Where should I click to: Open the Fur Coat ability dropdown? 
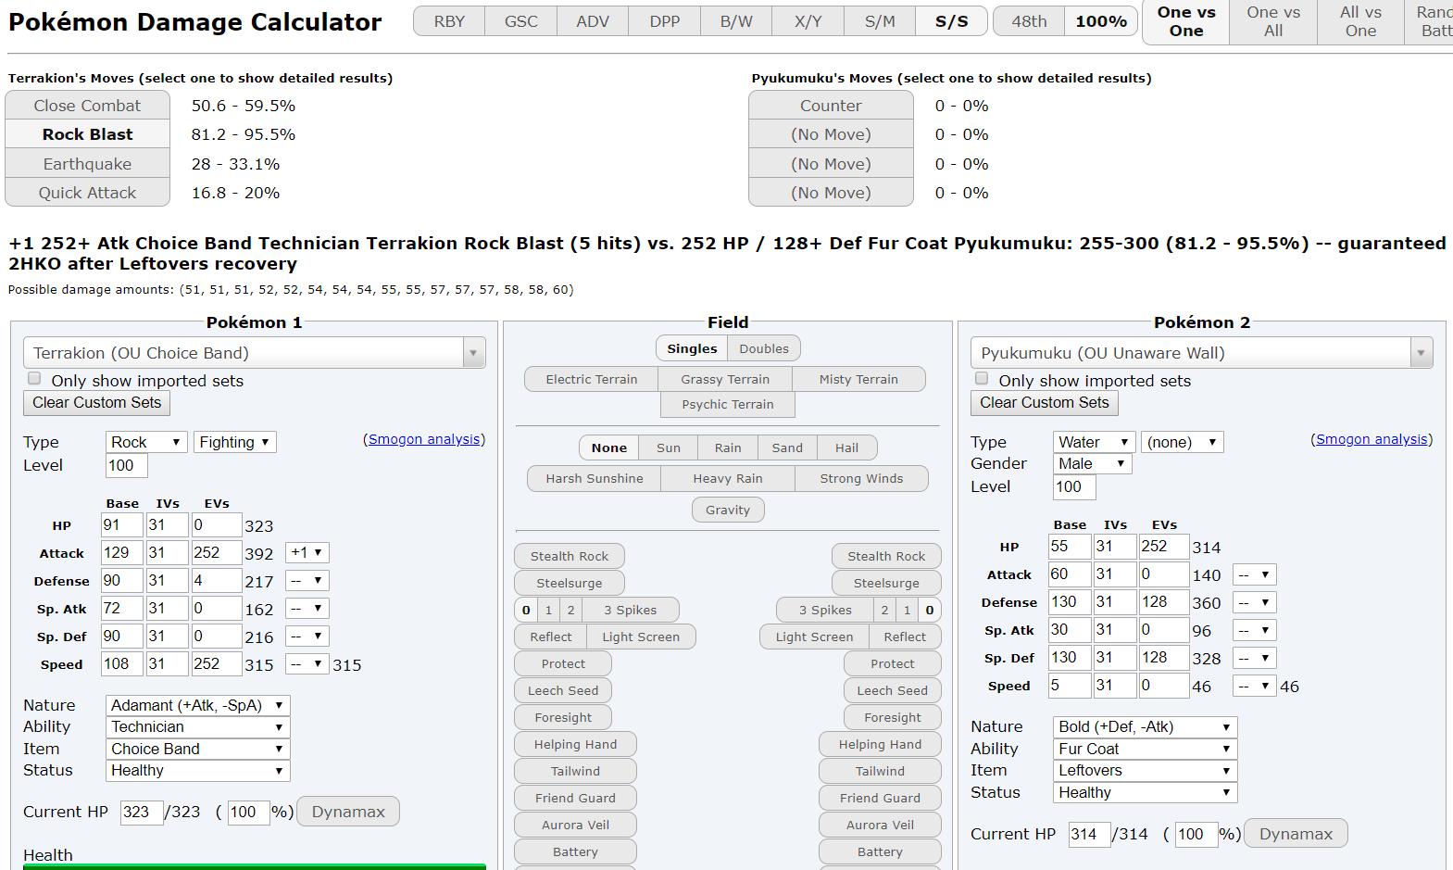[1144, 749]
